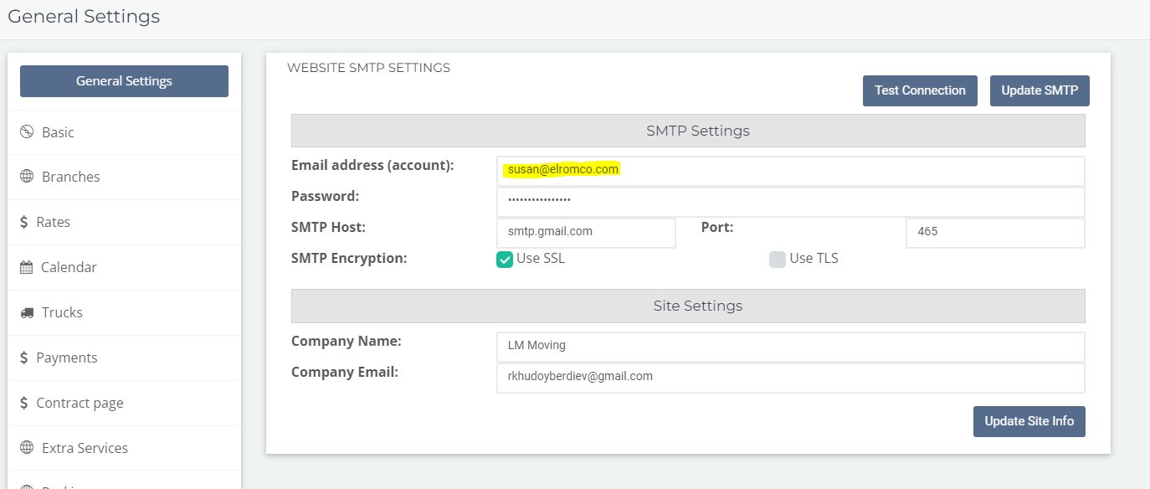The width and height of the screenshot is (1150, 489).
Task: Click the truck icon beside Trucks
Action: click(27, 312)
